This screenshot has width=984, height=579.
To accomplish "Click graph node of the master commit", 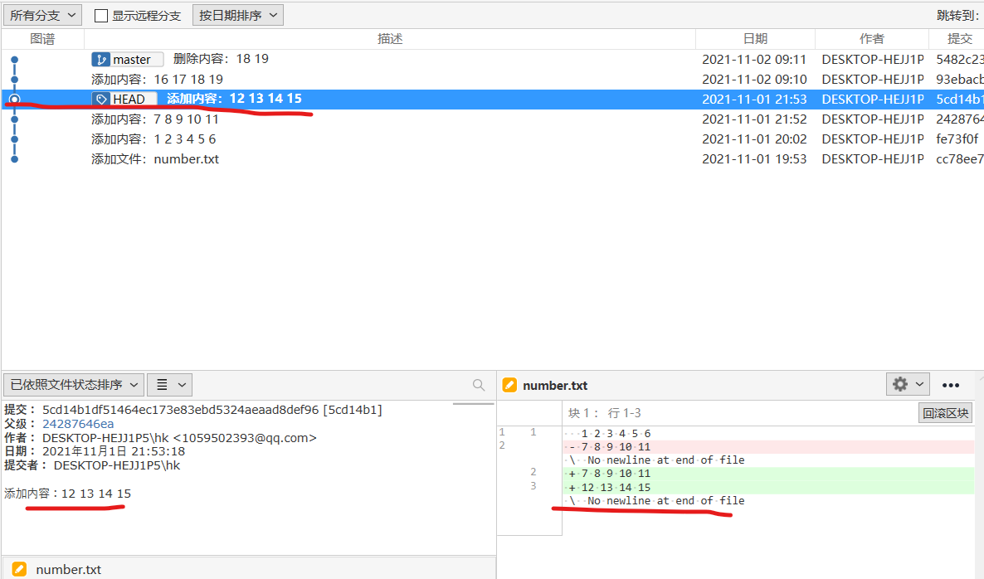I will click(x=14, y=60).
